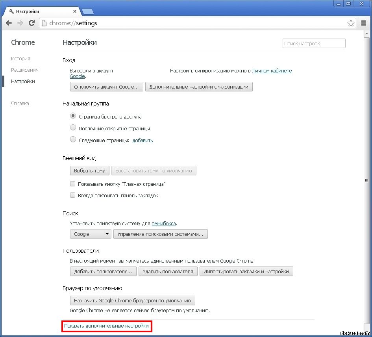
Task: Open the Google search engine dropdown
Action: [x=91, y=234]
